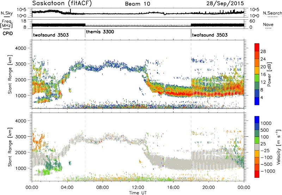Click the 'Nave' legend label
Screen dimensions: 282x195
(268, 25)
